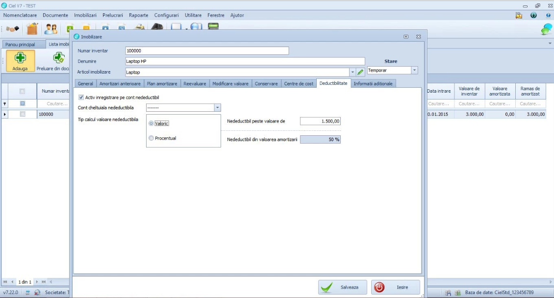The width and height of the screenshot is (554, 298).
Task: Click the yellow star favorites icon
Action: pyautogui.click(x=519, y=15)
